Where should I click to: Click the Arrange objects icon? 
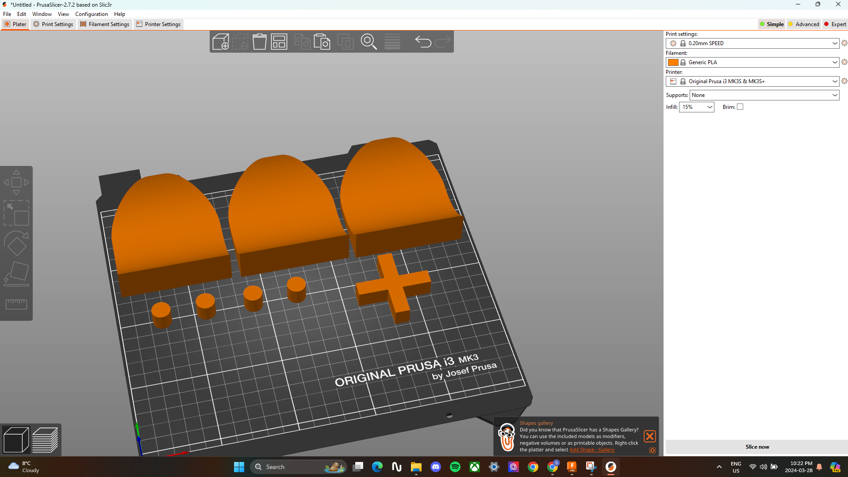(x=279, y=42)
